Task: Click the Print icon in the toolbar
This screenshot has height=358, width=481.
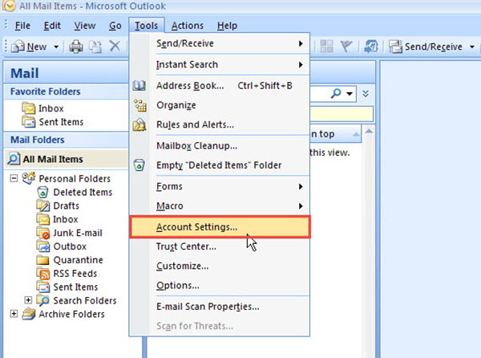Action: (76, 47)
